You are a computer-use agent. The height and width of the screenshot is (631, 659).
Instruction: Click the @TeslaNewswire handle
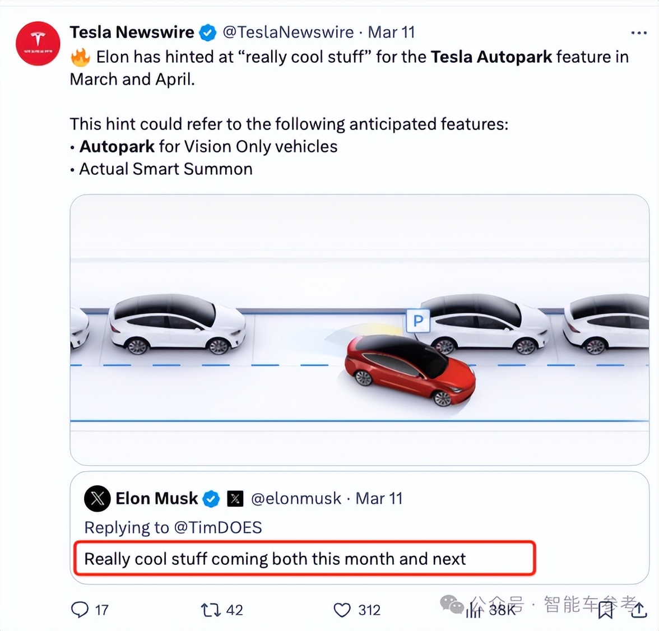pyautogui.click(x=288, y=33)
